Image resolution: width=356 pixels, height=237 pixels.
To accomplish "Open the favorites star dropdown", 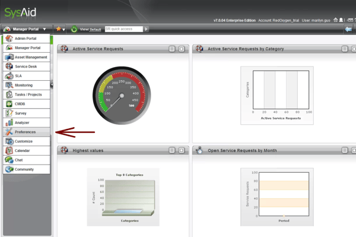I will 61,29.
